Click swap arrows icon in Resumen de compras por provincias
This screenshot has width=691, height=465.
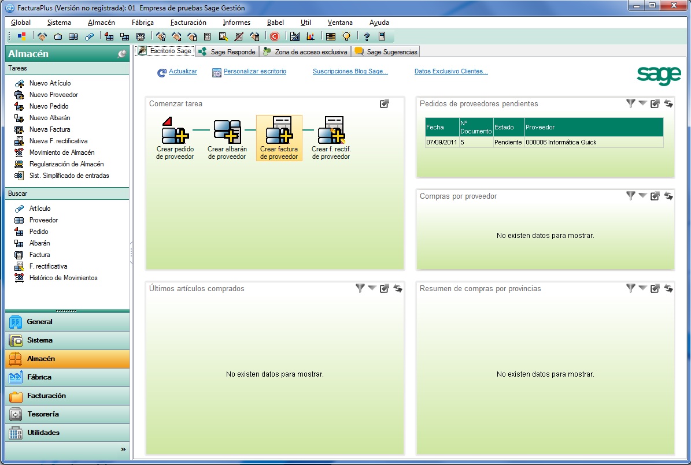[668, 288]
